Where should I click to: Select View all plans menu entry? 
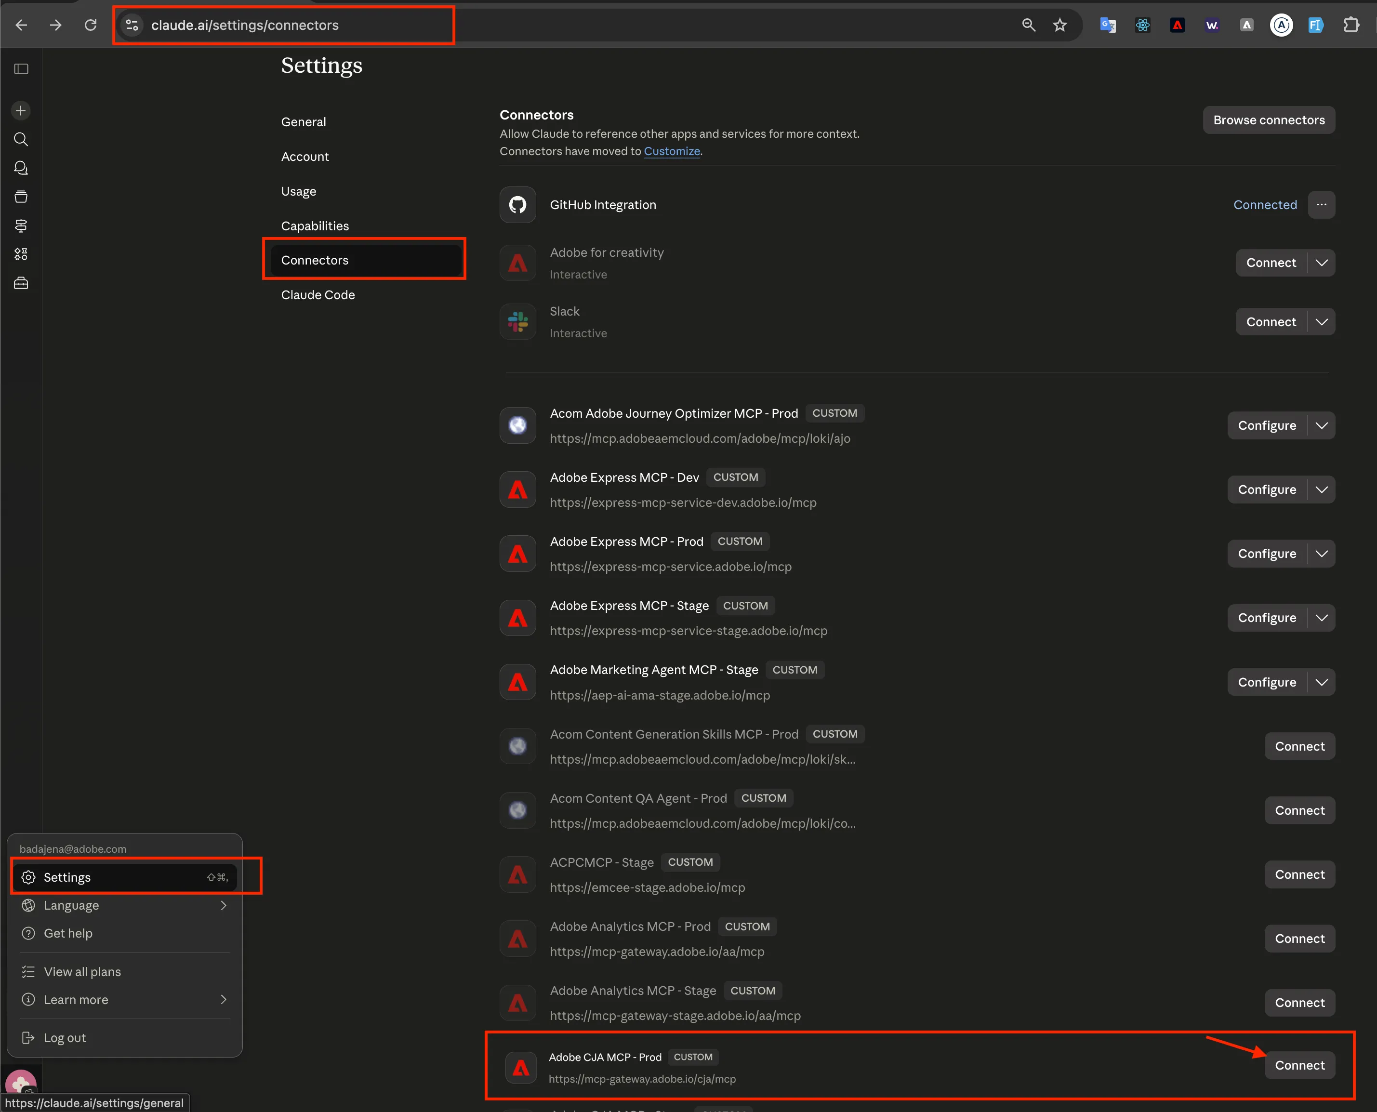pyautogui.click(x=124, y=972)
